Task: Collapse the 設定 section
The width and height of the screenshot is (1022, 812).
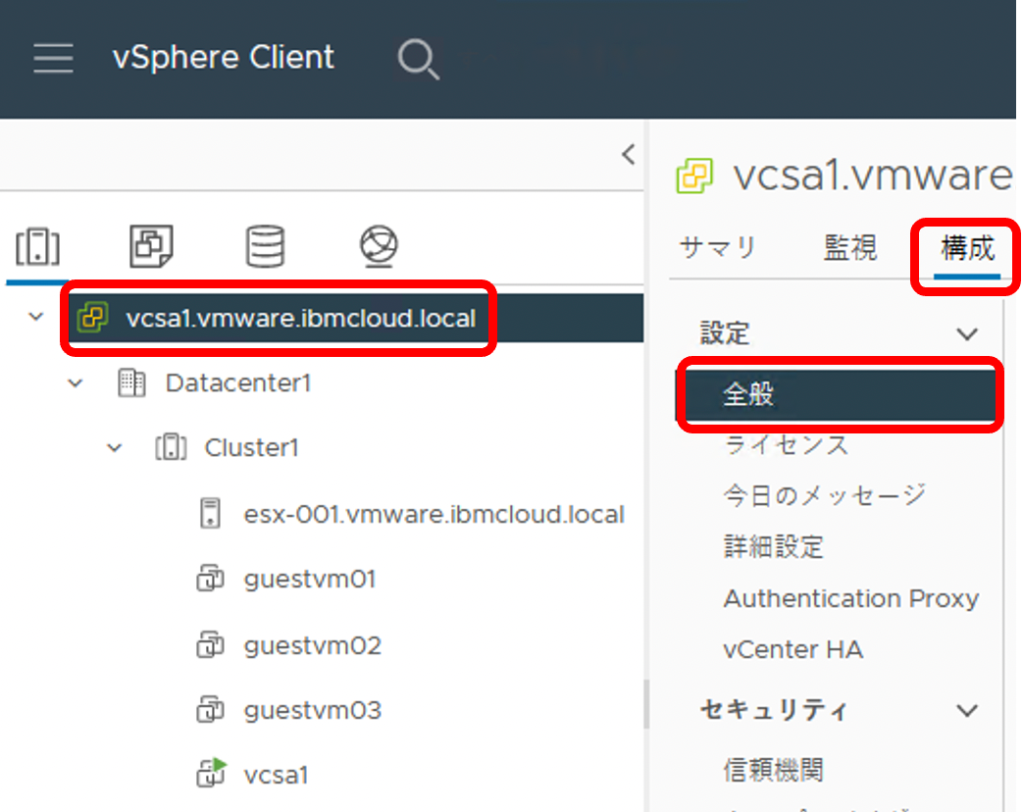Action: [x=967, y=334]
